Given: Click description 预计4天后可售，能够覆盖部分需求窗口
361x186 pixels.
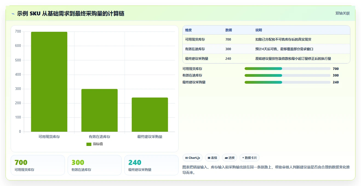Looking at the screenshot, I should pos(284,49).
